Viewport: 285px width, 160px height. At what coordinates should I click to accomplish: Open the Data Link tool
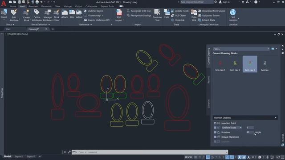tap(194, 16)
